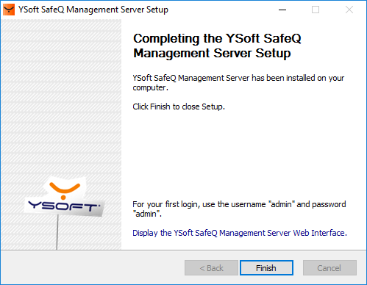The height and width of the screenshot is (285, 367).
Task: Click the Finish button to close Setup
Action: tap(266, 267)
